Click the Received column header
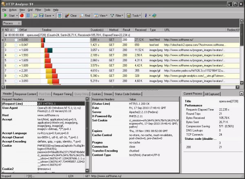Image resolution: width=245 pixels, height=179 pixels. point(140,30)
